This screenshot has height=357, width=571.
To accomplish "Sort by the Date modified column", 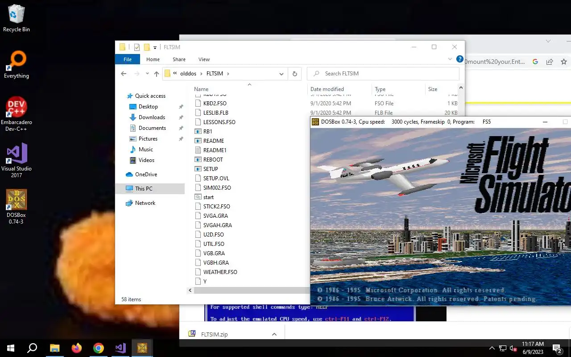I will point(327,89).
